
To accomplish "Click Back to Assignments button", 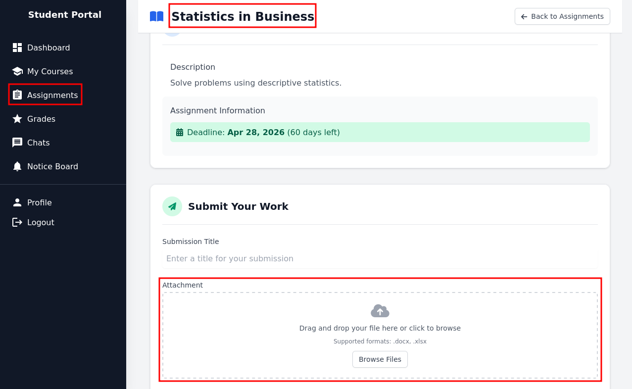I will click(562, 16).
